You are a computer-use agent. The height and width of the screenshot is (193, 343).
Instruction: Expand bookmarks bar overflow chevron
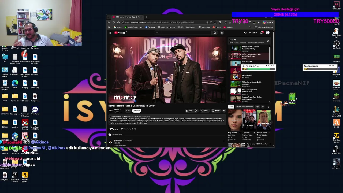click(x=250, y=27)
